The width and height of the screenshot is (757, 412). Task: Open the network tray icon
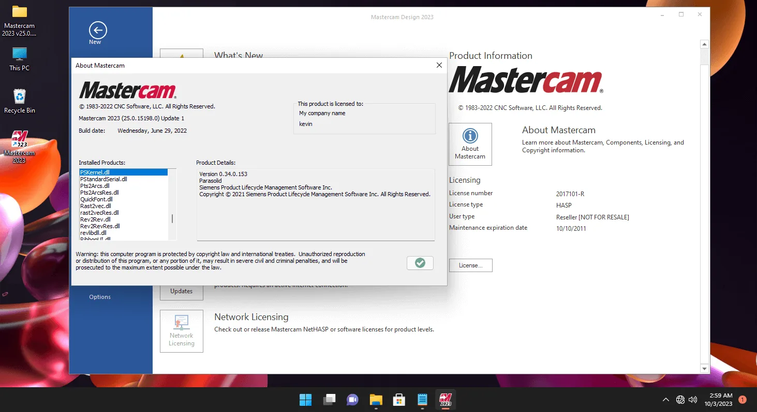coord(680,400)
